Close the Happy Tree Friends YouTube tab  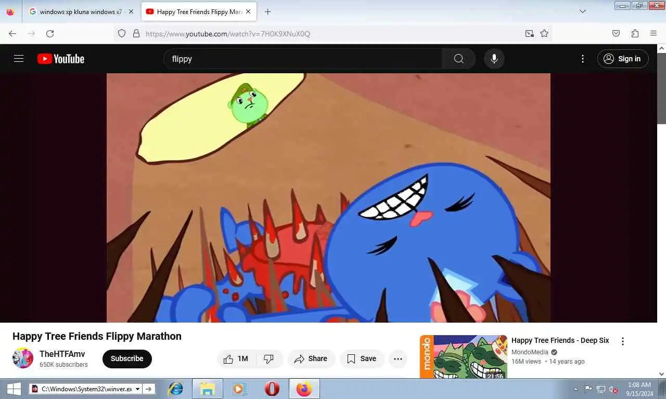[x=248, y=11]
